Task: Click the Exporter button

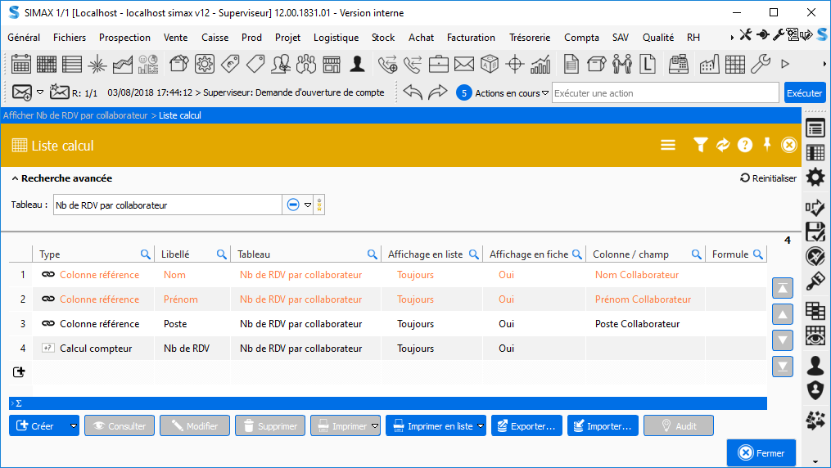Action: 527,426
